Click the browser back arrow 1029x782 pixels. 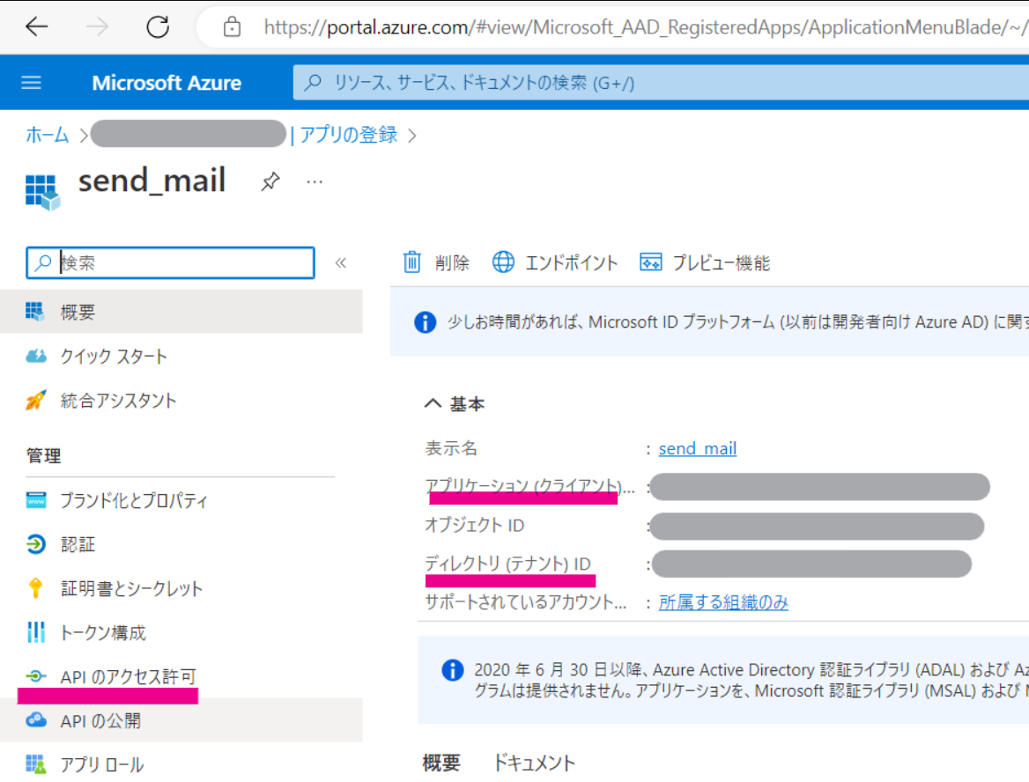pyautogui.click(x=37, y=27)
